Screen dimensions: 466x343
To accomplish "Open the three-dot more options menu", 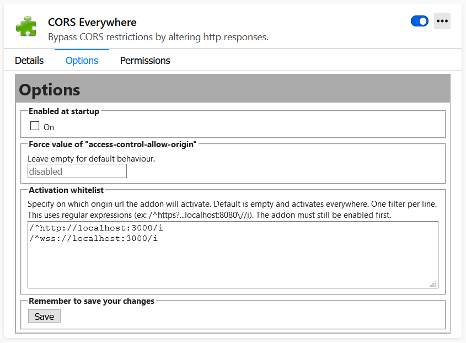I will tap(442, 21).
